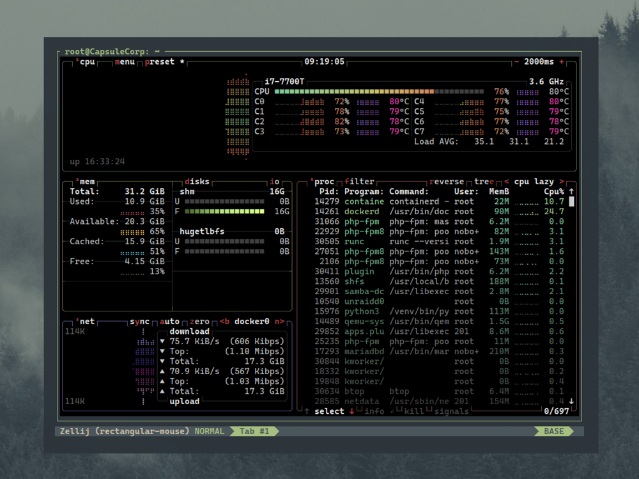639x479 pixels.
Task: Click the up 16:33:24 uptime text
Action: pos(97,162)
